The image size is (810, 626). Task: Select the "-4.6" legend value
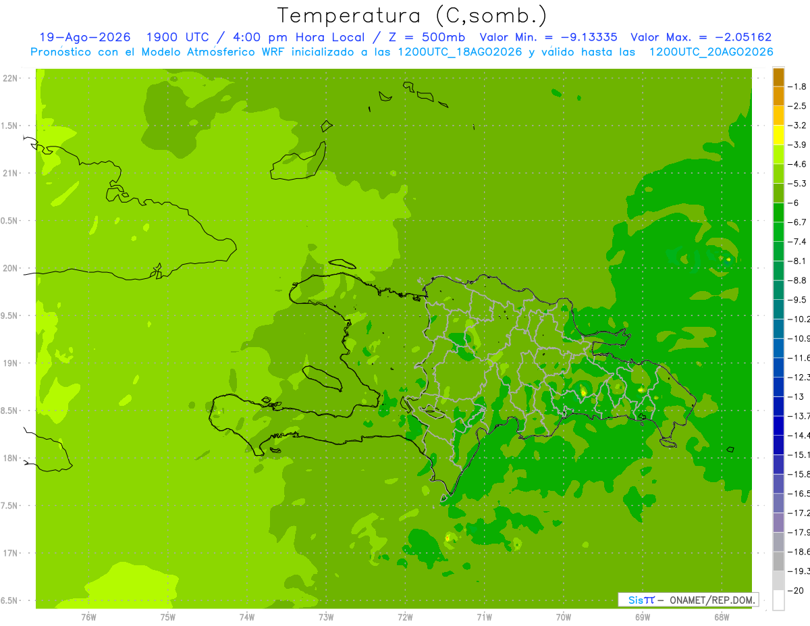click(x=799, y=164)
